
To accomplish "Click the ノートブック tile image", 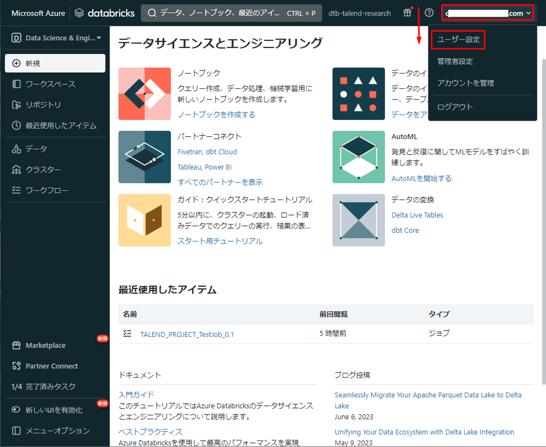I will tap(145, 94).
